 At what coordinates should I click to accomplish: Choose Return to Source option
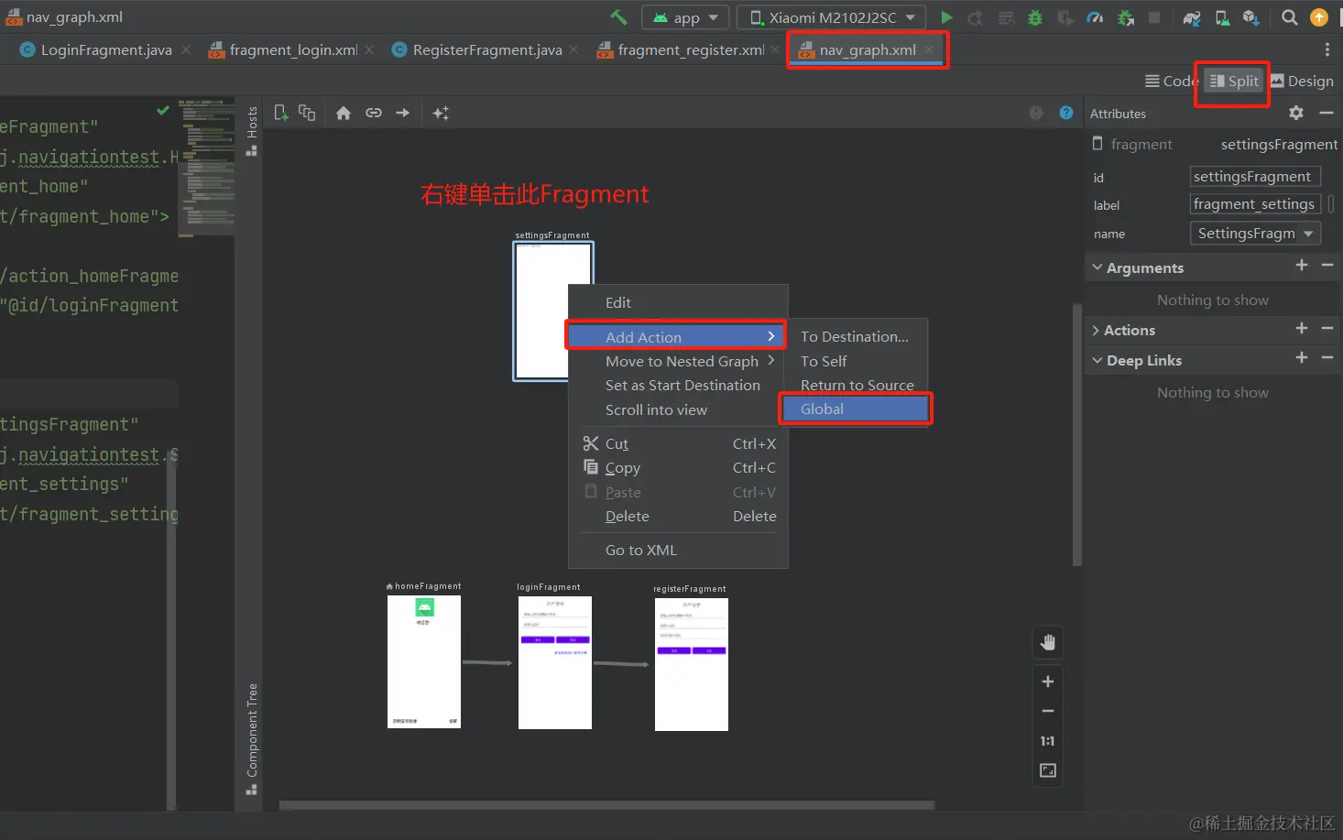pos(856,385)
